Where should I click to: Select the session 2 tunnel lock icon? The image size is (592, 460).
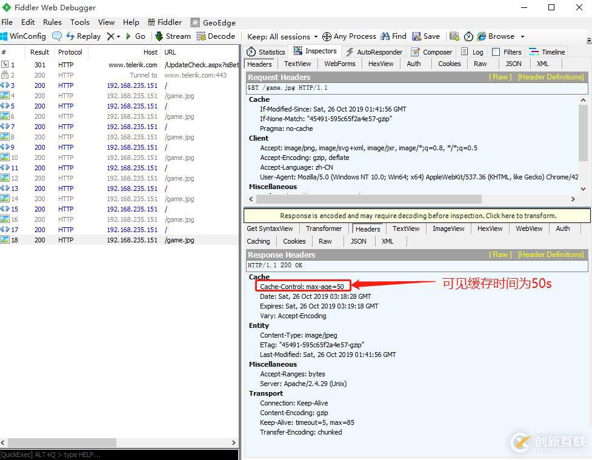coord(4,75)
